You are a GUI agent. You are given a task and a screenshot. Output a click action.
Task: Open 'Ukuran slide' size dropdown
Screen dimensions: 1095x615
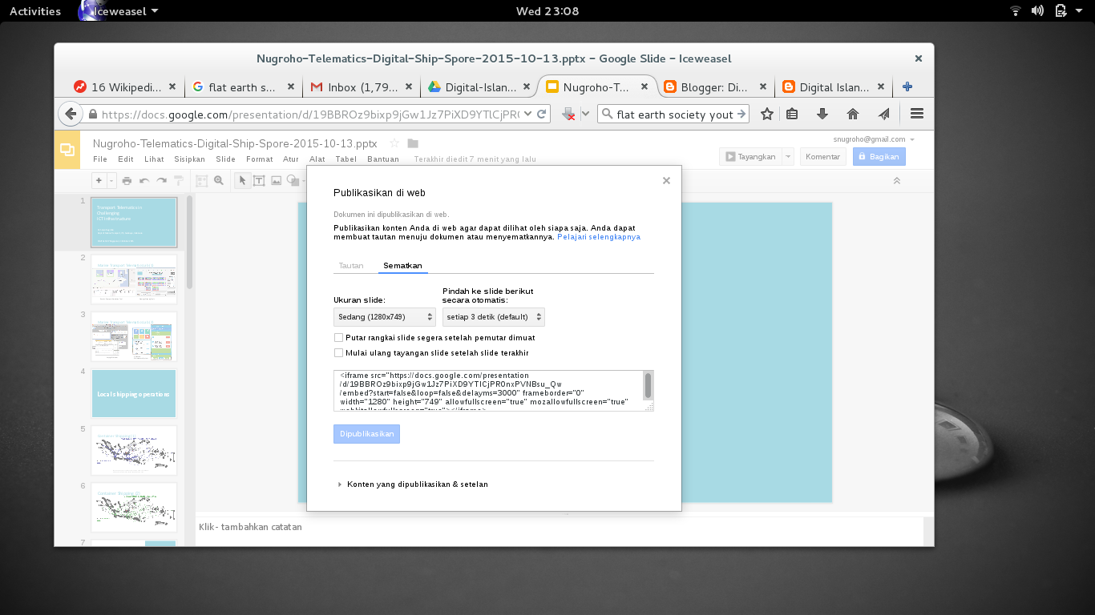385,317
